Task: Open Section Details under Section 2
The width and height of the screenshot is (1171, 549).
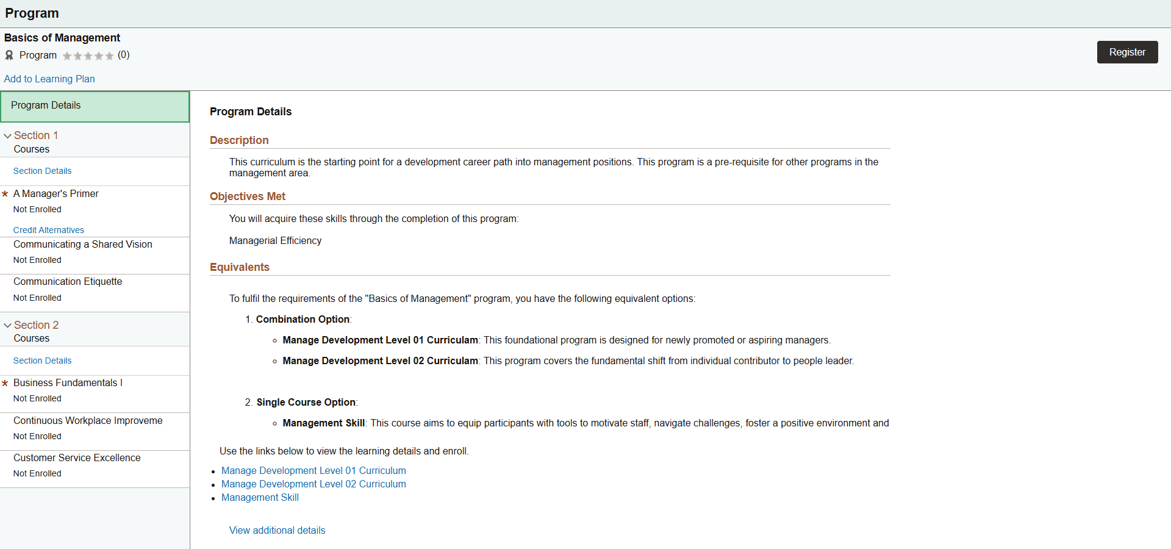Action: (x=42, y=361)
